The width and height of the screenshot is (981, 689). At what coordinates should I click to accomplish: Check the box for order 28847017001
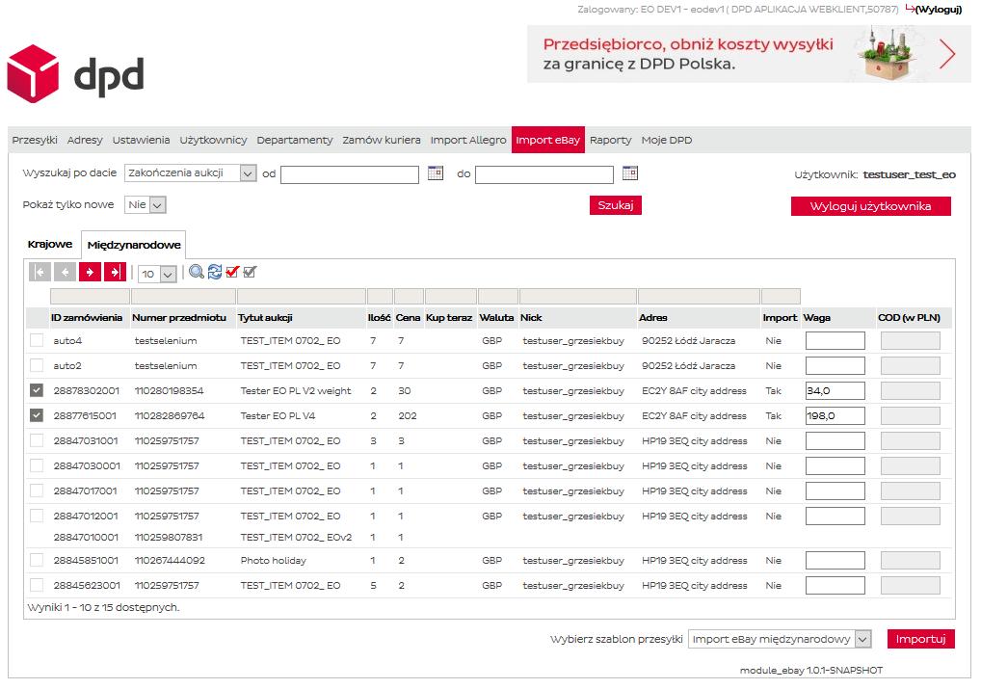tap(37, 490)
